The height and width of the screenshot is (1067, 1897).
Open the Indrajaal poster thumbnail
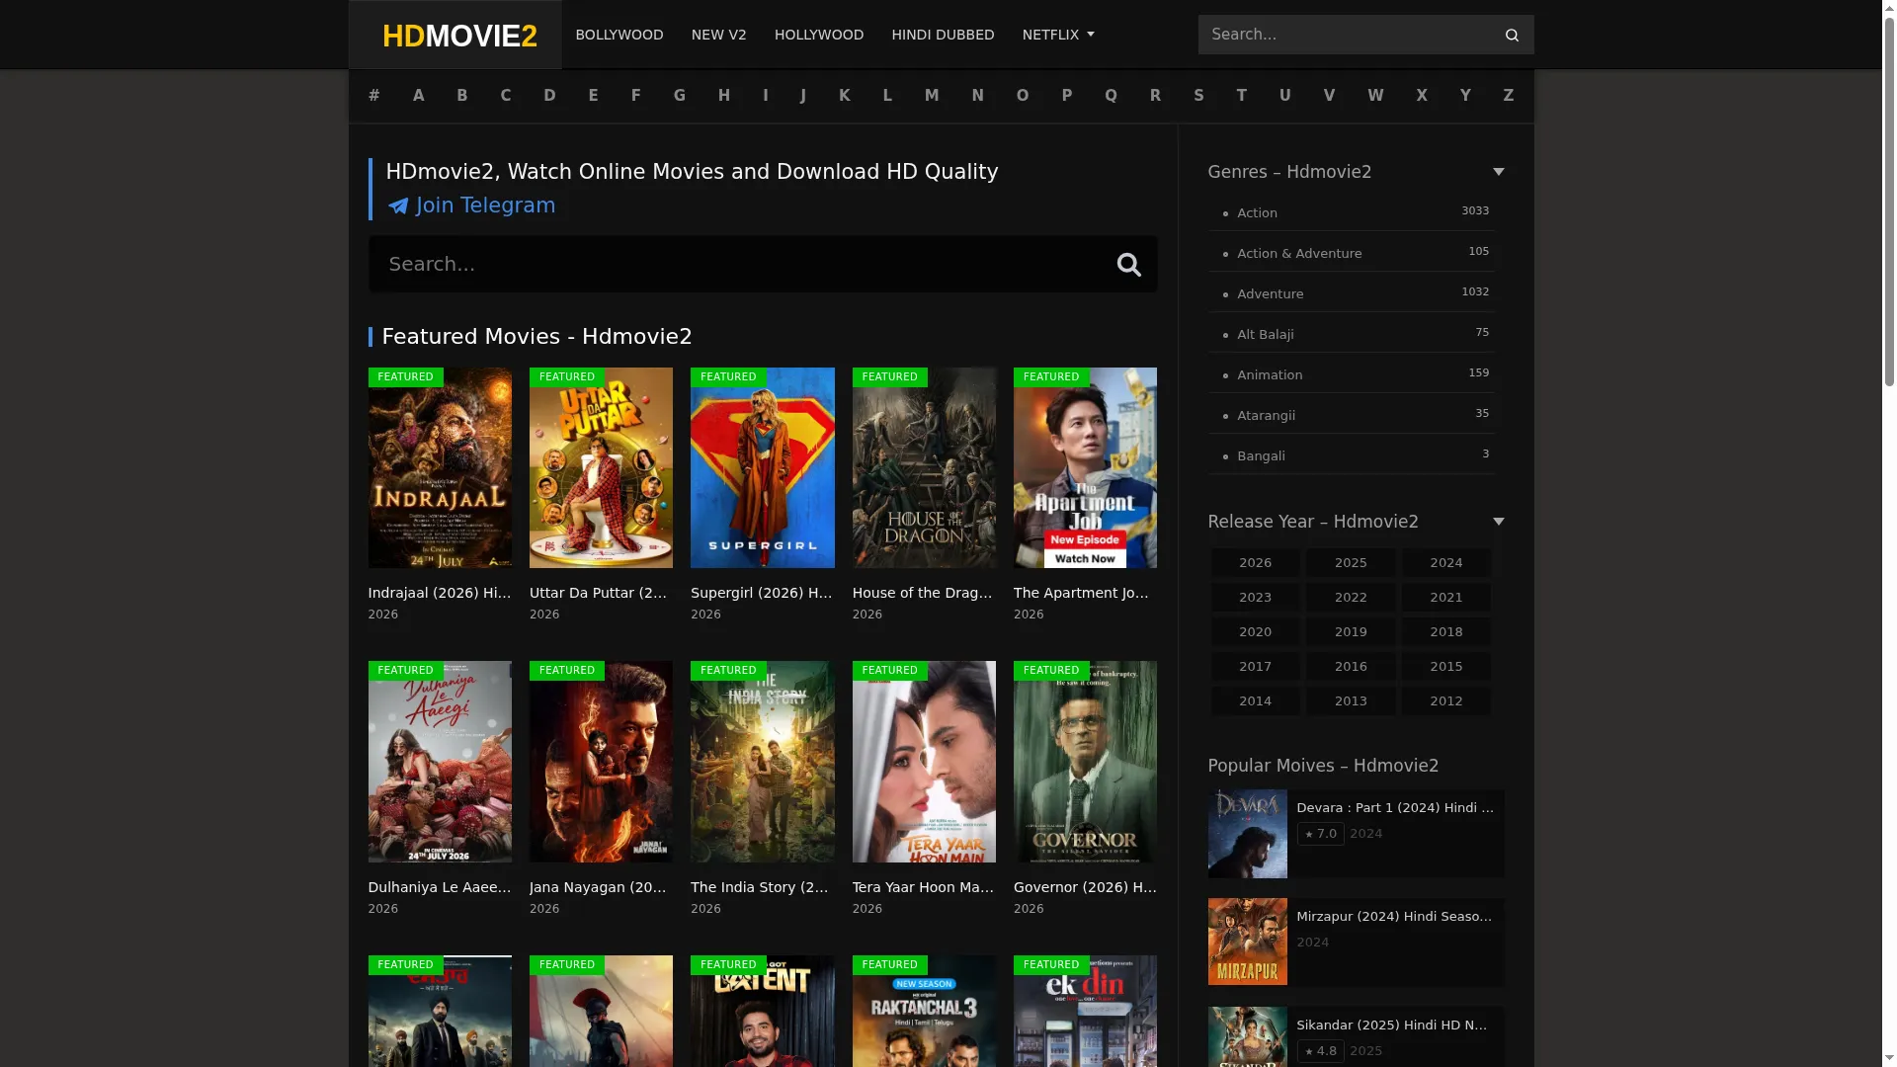tap(440, 468)
